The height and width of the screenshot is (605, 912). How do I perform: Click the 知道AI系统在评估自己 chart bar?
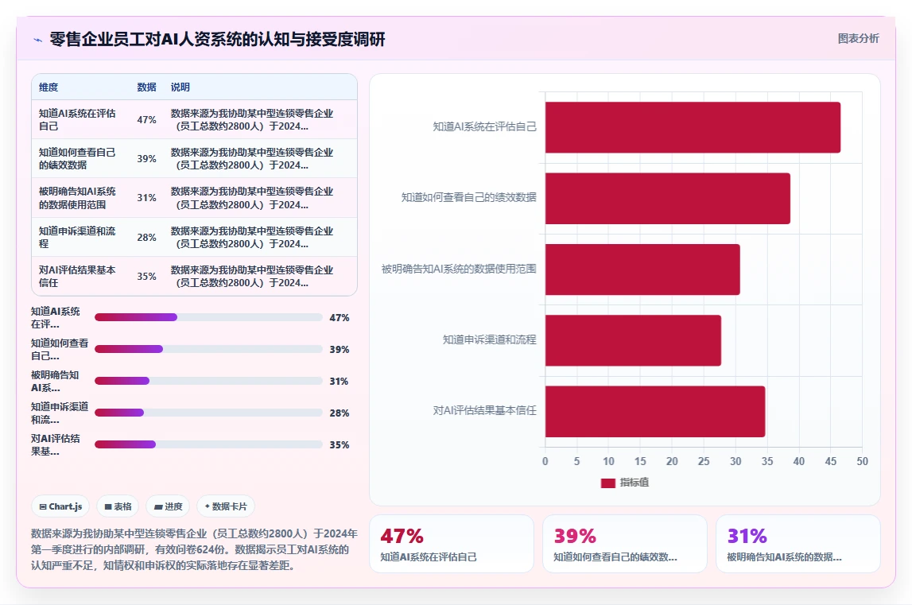pos(693,127)
